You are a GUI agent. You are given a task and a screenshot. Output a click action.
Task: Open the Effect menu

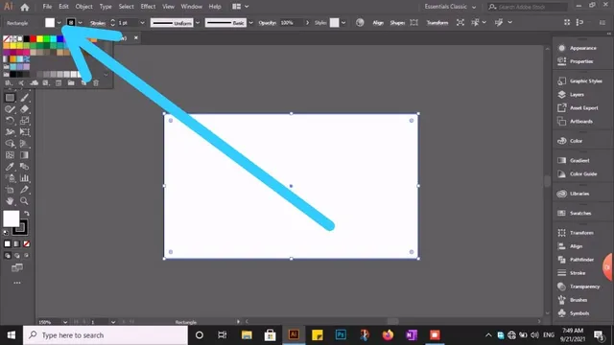coord(148,7)
